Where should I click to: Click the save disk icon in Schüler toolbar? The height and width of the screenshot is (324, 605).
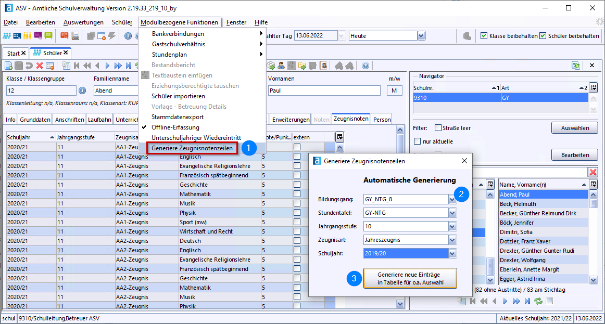(19, 66)
